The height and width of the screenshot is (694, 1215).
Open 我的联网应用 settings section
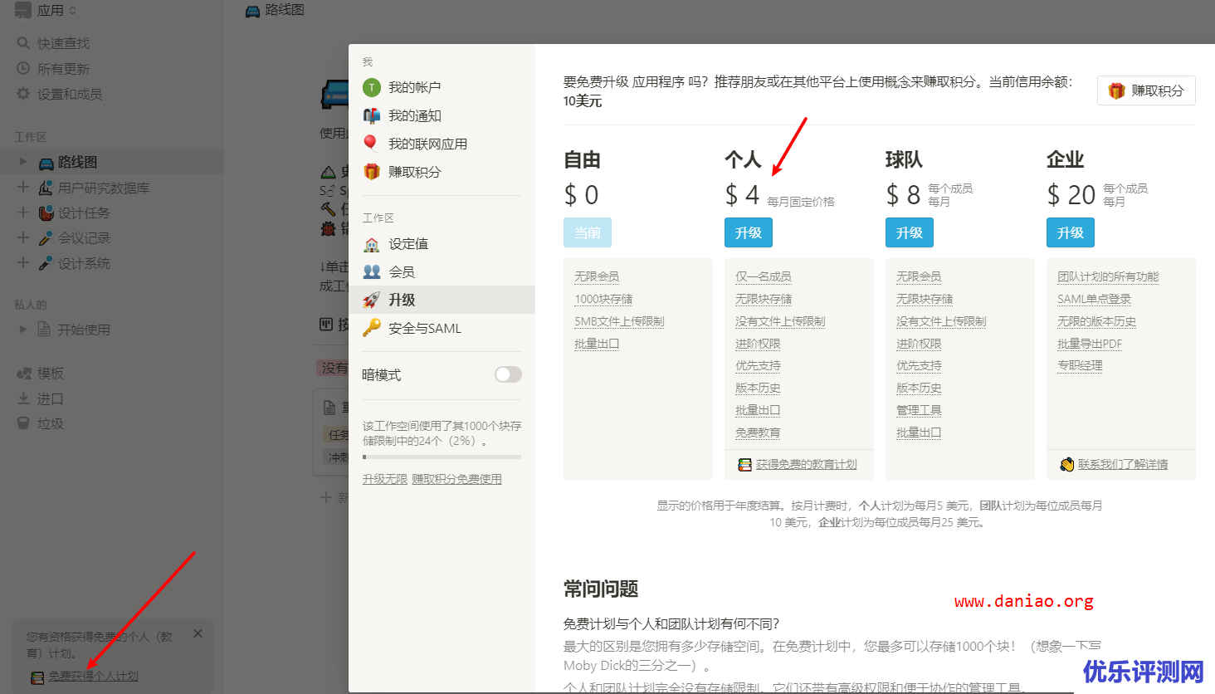442,144
